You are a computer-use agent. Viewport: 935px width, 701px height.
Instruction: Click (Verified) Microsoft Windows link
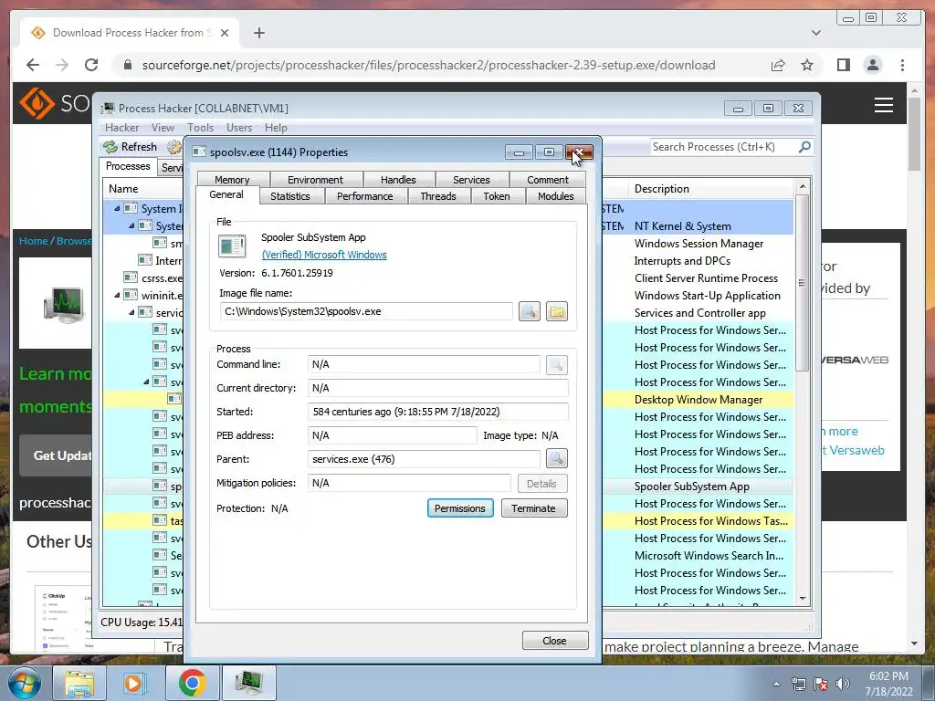pos(324,255)
